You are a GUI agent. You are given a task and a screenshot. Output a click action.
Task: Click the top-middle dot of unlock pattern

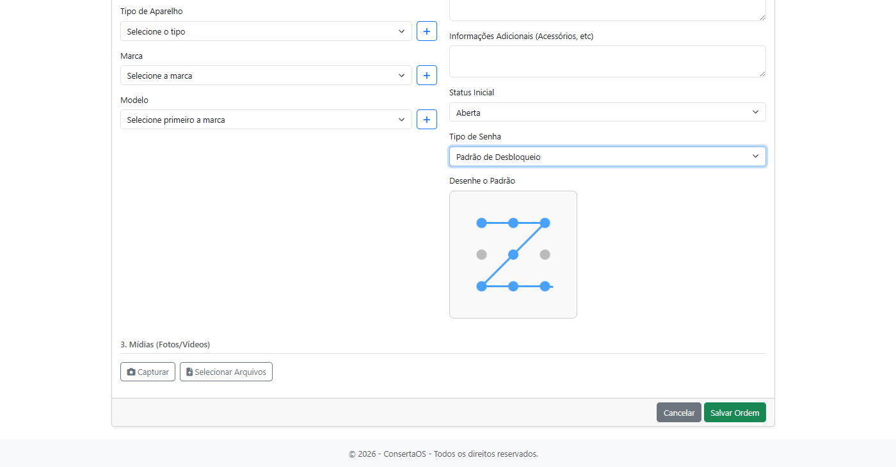click(x=513, y=223)
